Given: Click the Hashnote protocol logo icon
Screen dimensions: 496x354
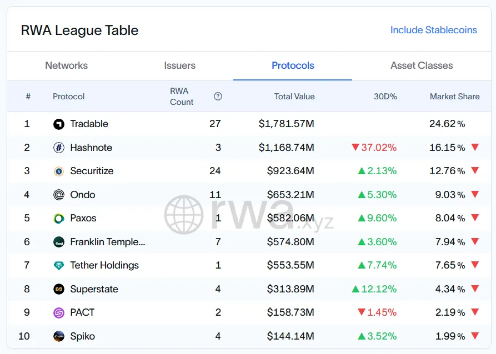Looking at the screenshot, I should [59, 148].
